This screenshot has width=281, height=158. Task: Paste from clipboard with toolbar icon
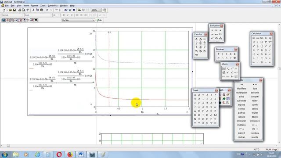pyautogui.click(x=41, y=10)
